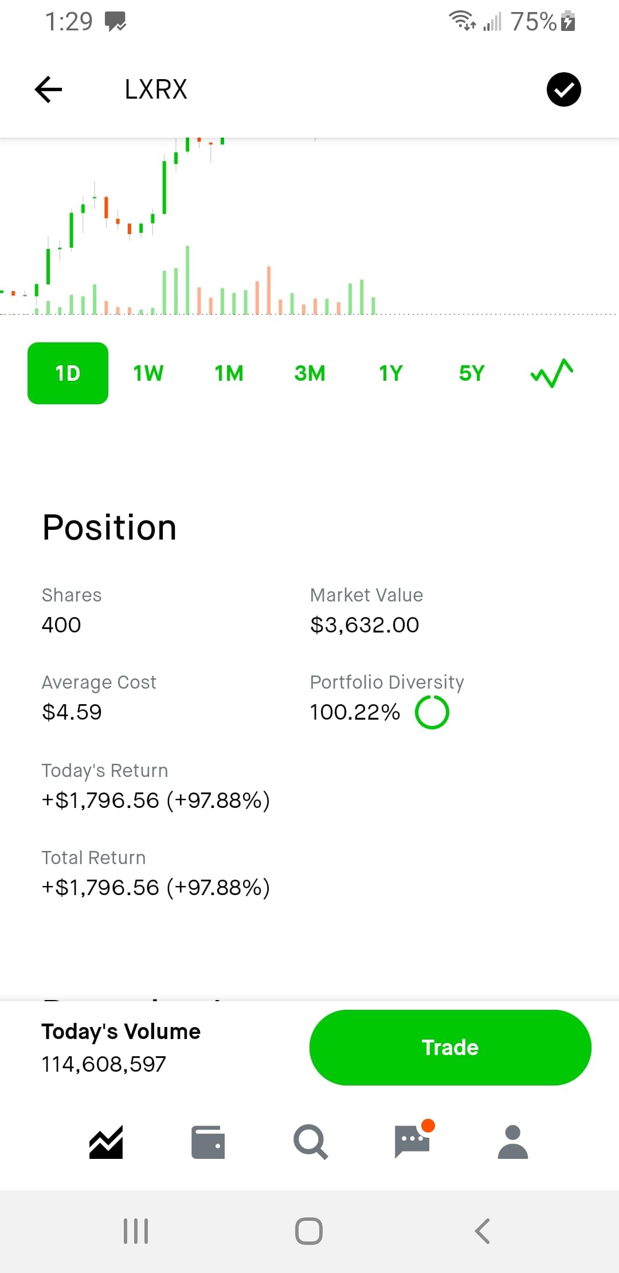
Task: Toggle the watchlist checkmark for LXRX
Action: pos(563,89)
